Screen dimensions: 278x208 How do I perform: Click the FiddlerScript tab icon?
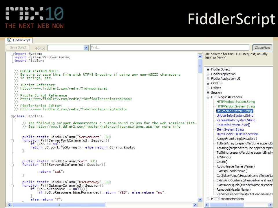[9, 40]
